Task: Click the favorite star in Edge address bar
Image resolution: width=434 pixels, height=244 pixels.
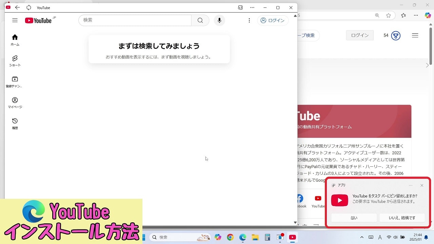Action: 389,15
